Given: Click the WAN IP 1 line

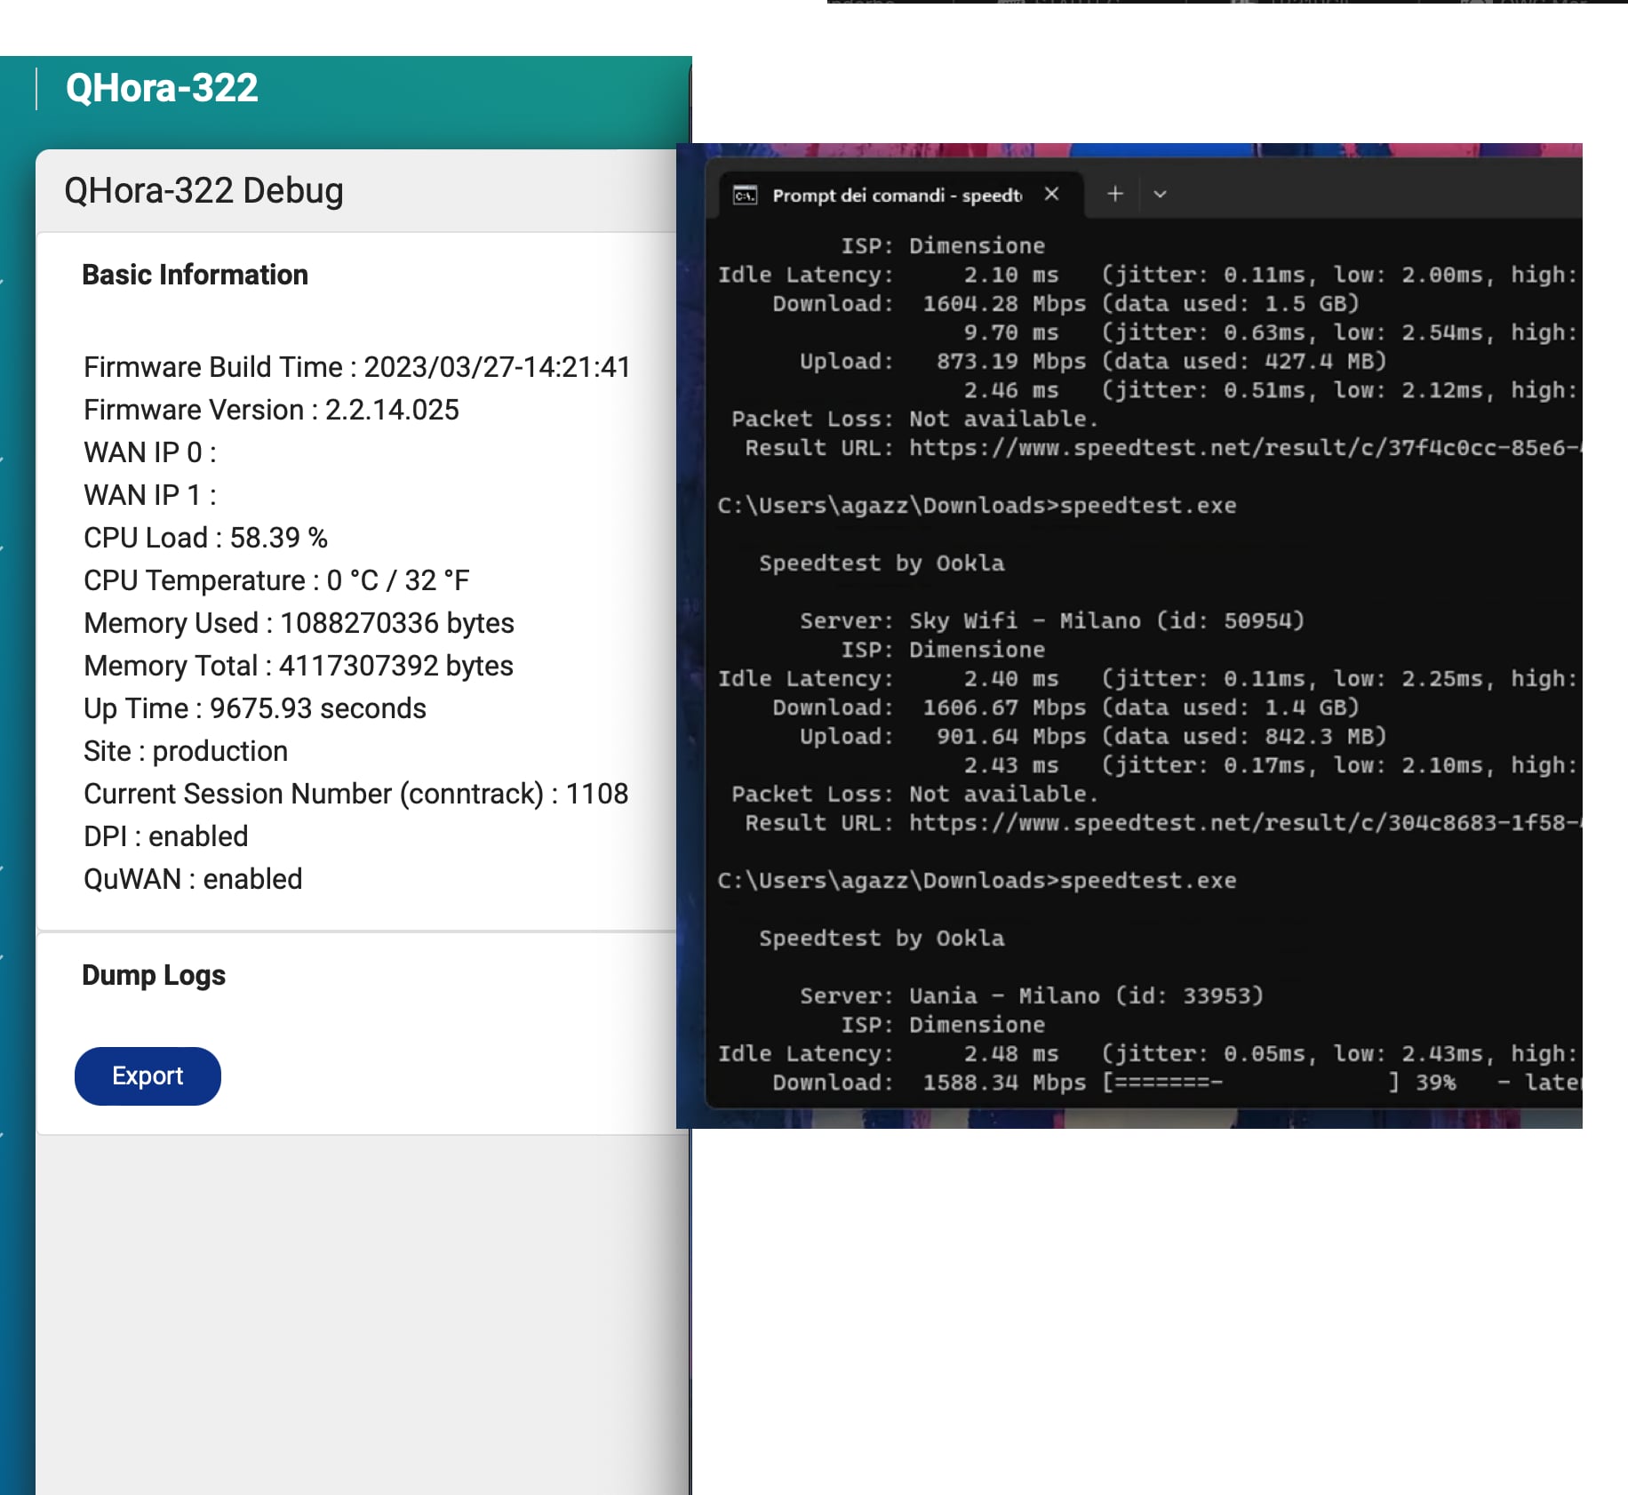Looking at the screenshot, I should [x=150, y=495].
